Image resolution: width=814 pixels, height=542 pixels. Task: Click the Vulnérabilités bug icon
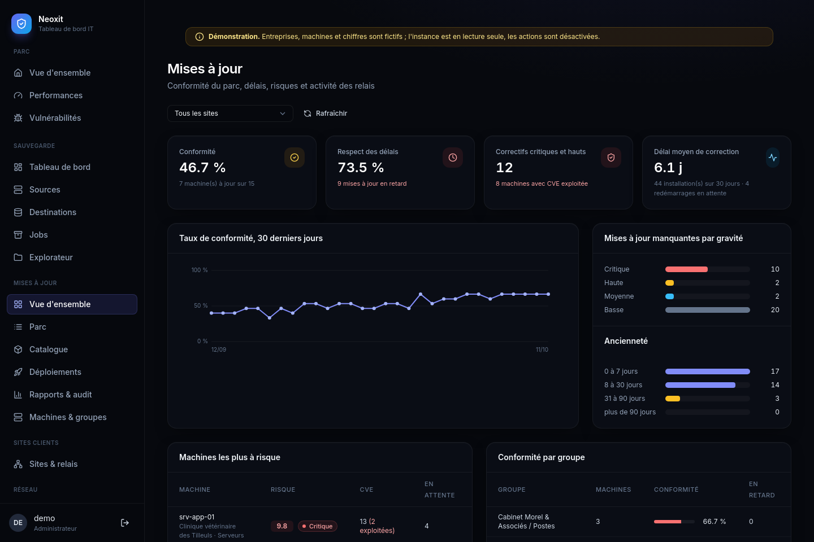(18, 118)
